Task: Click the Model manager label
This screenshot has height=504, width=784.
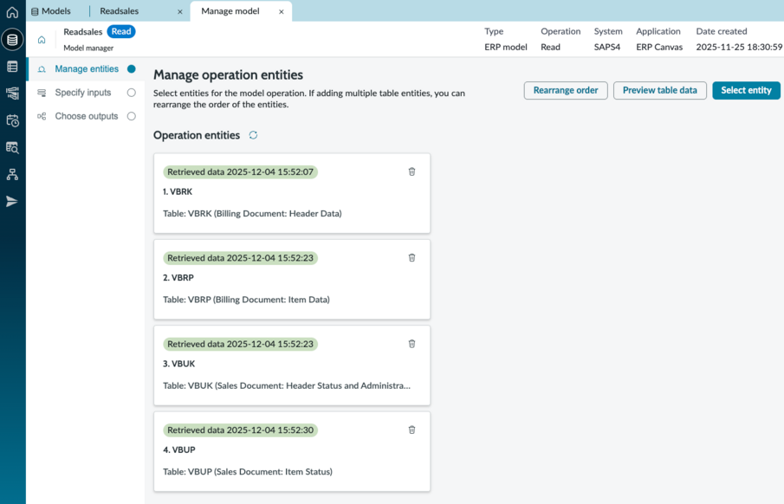Action: [88, 48]
